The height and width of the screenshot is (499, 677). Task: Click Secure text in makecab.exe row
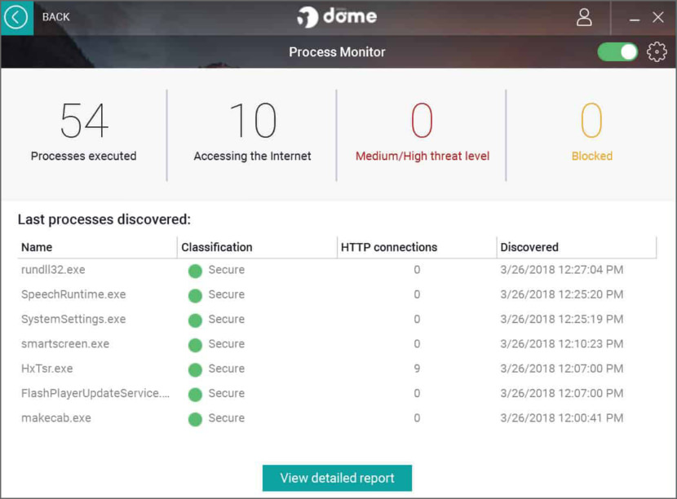tap(226, 417)
